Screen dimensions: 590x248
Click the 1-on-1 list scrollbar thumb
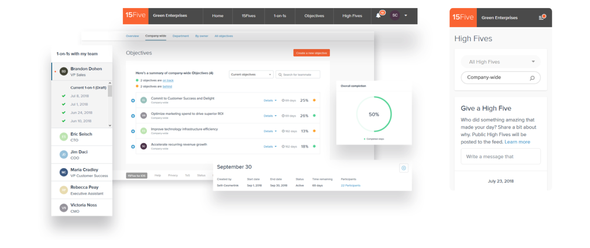click(110, 91)
